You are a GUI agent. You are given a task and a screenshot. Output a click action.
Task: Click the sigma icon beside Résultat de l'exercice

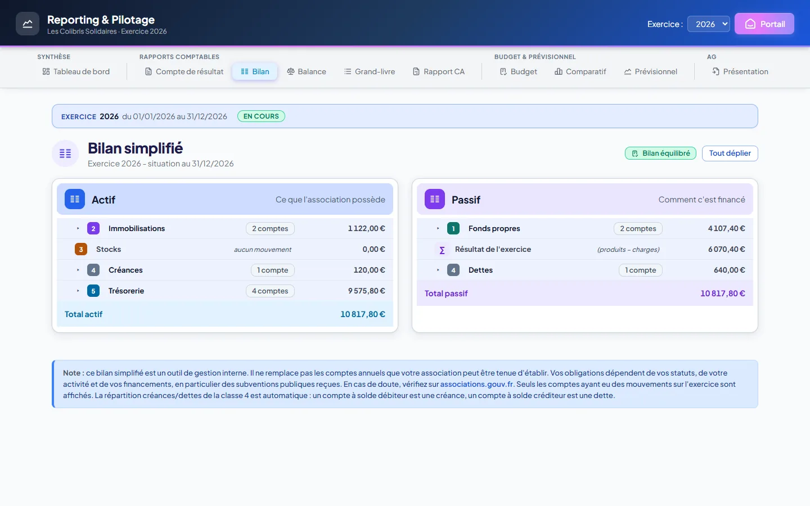[x=442, y=250]
